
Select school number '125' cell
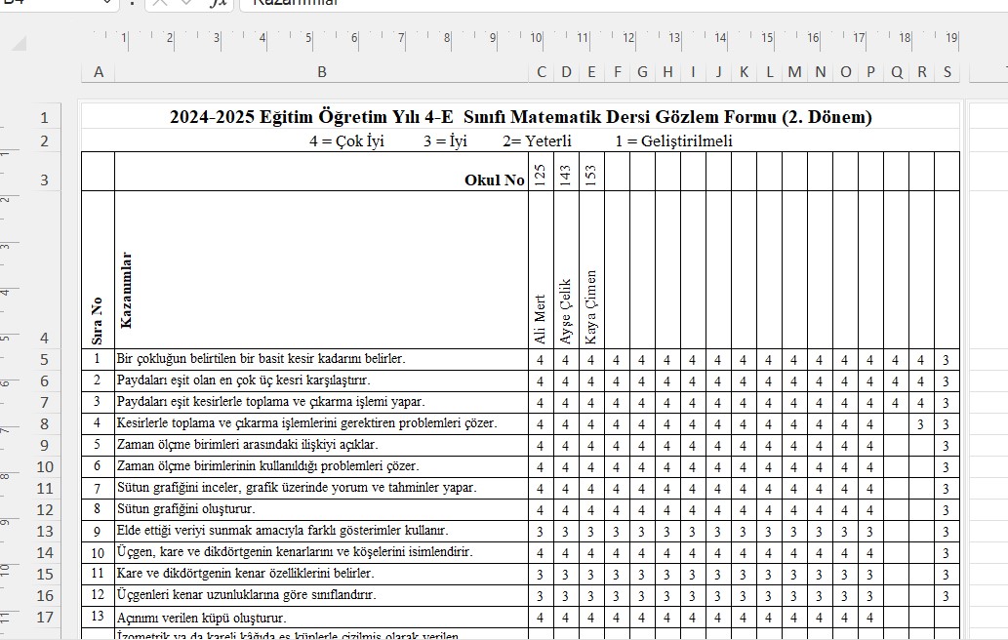tap(541, 172)
